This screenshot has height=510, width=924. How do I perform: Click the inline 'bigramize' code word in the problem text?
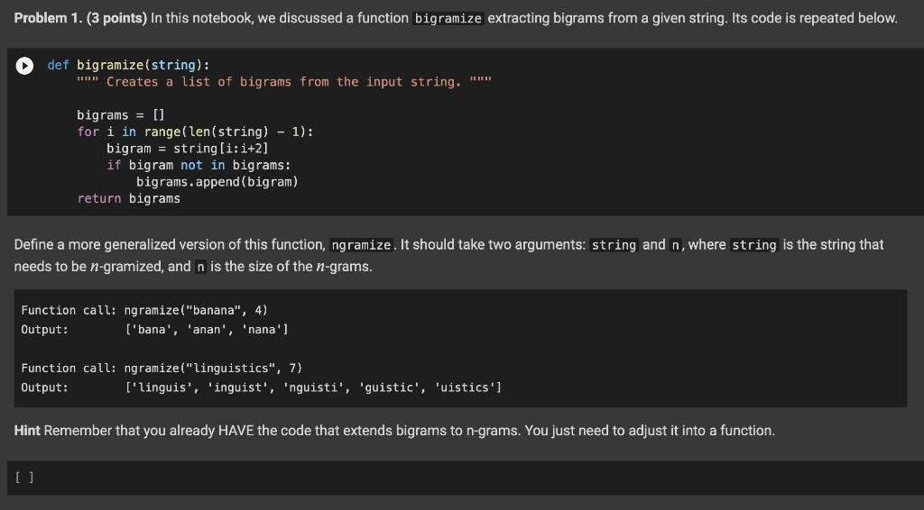(x=448, y=18)
